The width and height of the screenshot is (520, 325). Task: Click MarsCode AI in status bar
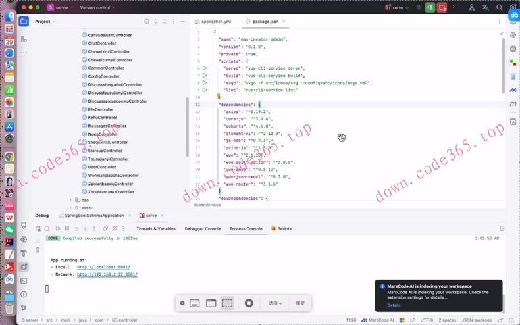[x=377, y=320]
